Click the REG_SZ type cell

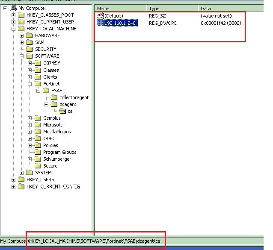(x=157, y=16)
